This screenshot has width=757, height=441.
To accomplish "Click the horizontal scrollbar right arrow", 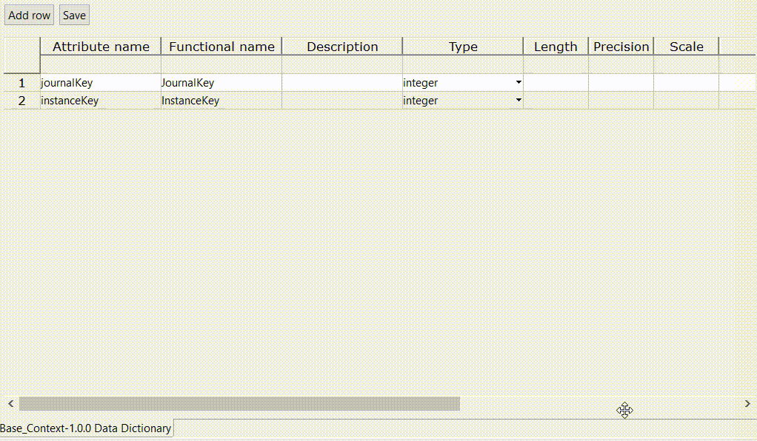I will (747, 403).
